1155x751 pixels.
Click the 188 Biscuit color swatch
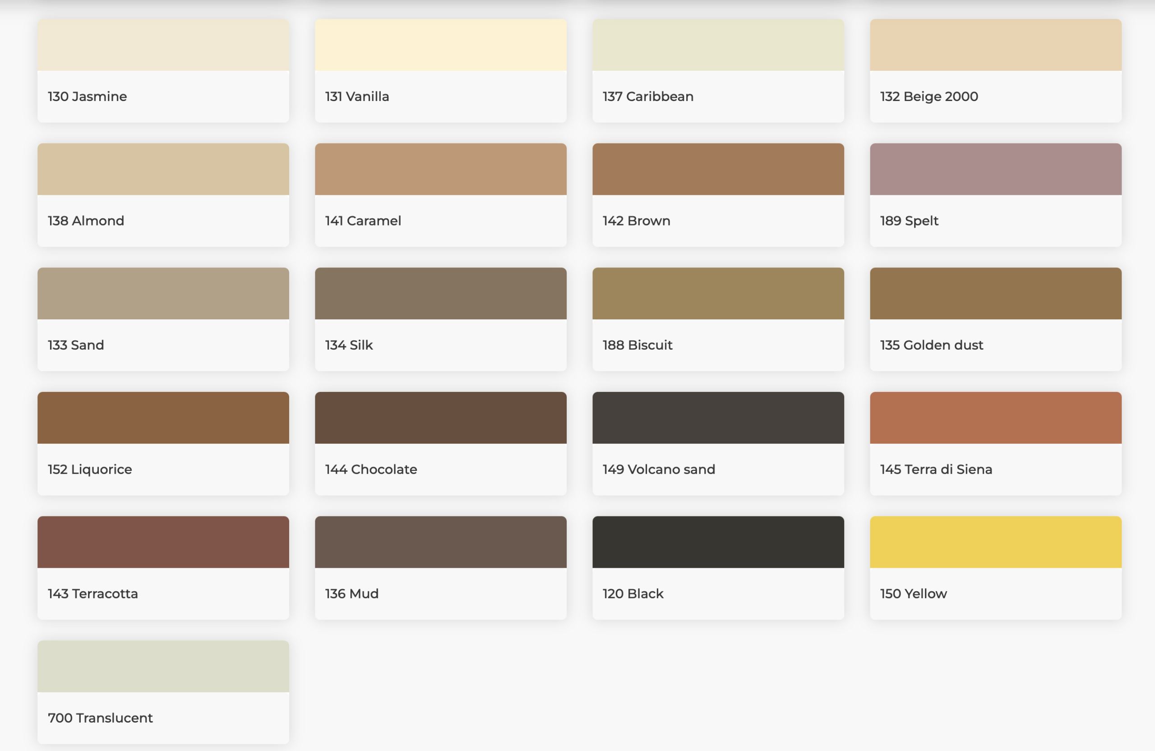click(718, 294)
